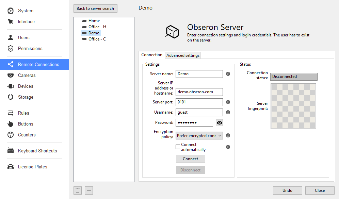The image size is (339, 199).
Task: Expand Encryption policy dropdown
Action: point(199,136)
